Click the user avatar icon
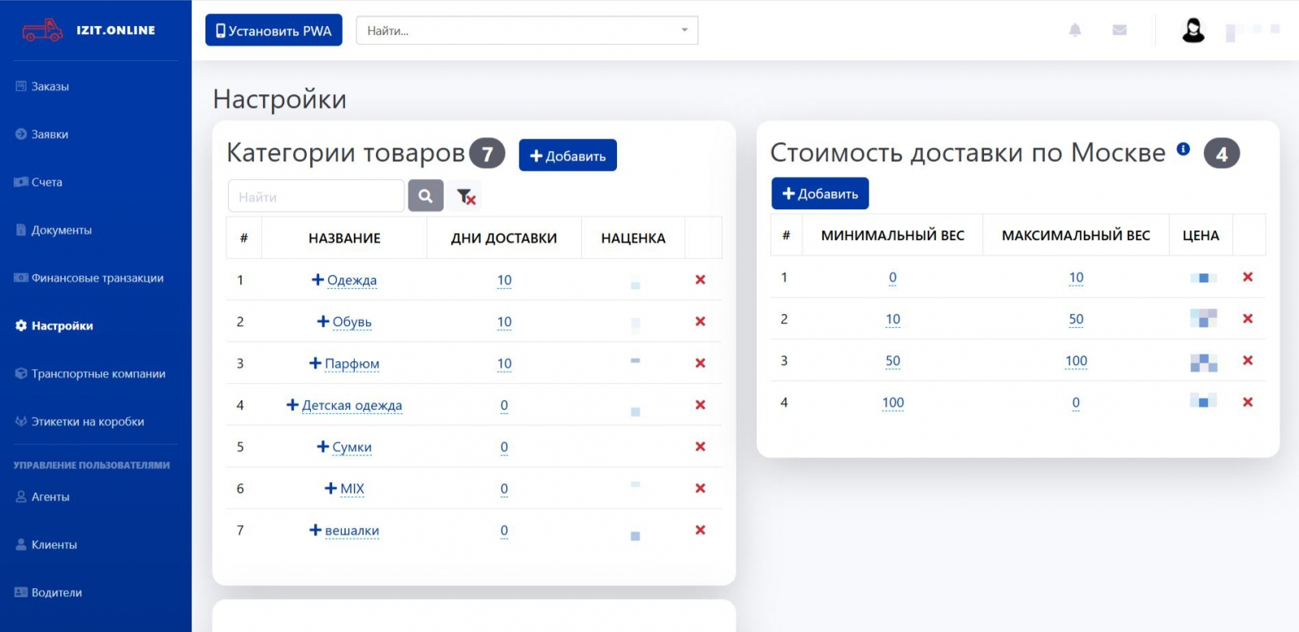Screen dimensions: 1299x632 pos(1193,30)
